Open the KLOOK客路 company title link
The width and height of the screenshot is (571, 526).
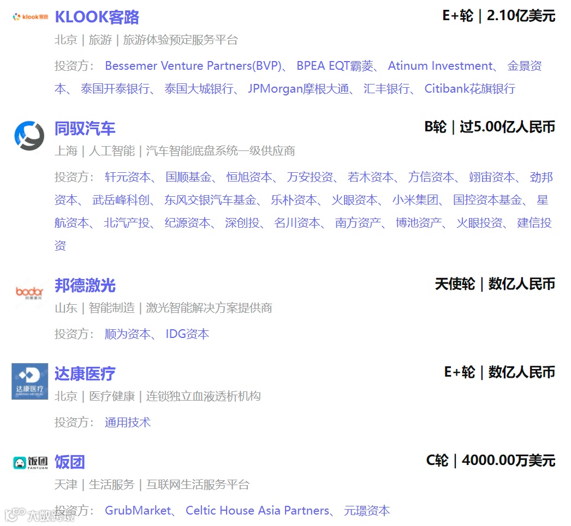click(97, 17)
